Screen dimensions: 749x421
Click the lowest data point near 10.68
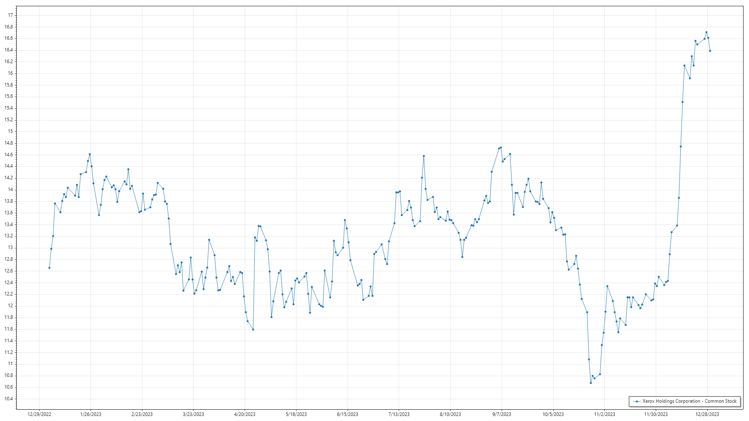coord(591,383)
